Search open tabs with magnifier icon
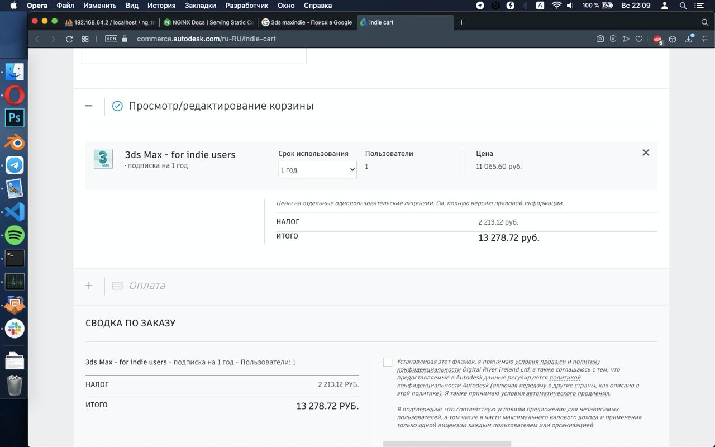Screen dimensions: 715x447 coord(704,22)
